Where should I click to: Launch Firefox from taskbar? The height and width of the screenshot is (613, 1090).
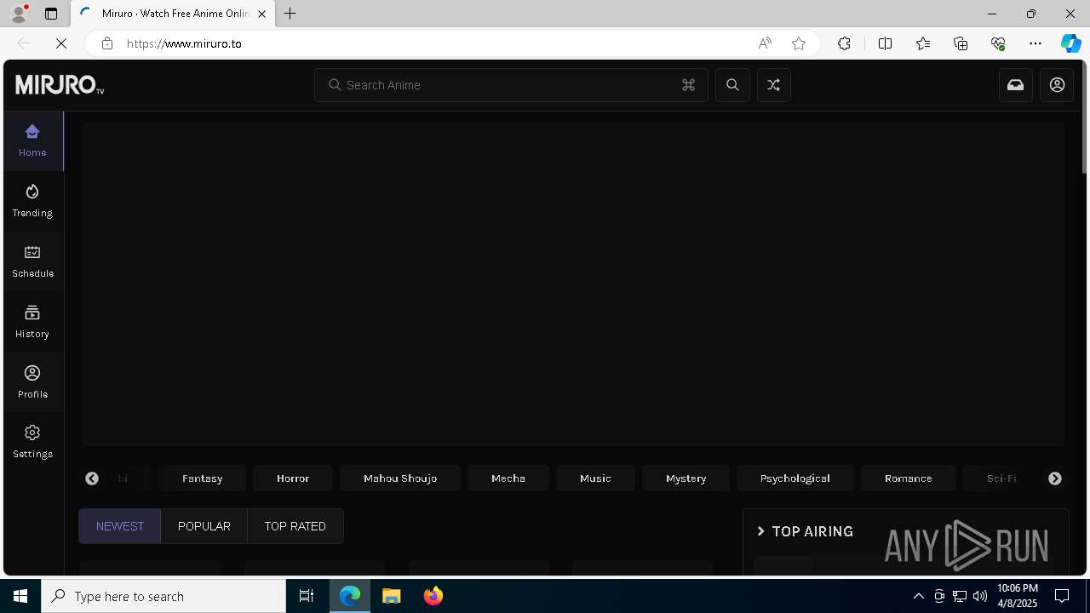point(433,596)
